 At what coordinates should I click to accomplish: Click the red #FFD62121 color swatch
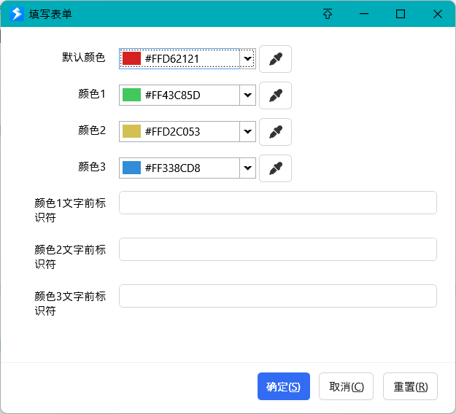pos(131,58)
